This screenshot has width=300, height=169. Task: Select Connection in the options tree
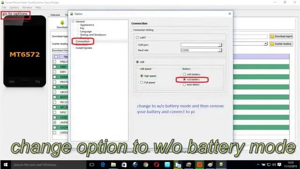coord(82,41)
